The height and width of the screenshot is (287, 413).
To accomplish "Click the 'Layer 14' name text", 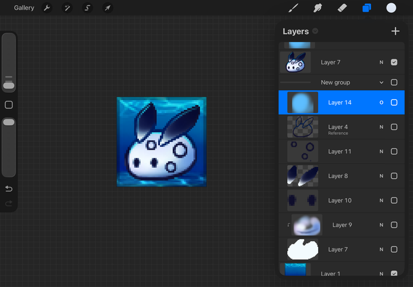I will pos(339,103).
